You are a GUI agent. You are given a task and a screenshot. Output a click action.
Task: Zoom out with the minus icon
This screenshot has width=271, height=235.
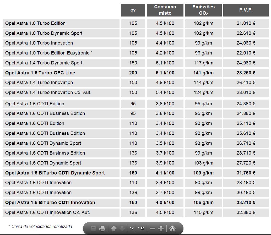pos(153,228)
